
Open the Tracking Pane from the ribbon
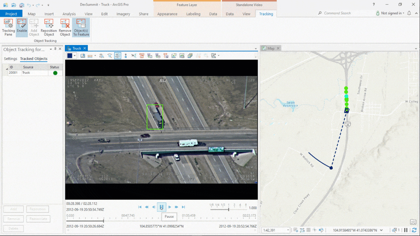tap(9, 28)
